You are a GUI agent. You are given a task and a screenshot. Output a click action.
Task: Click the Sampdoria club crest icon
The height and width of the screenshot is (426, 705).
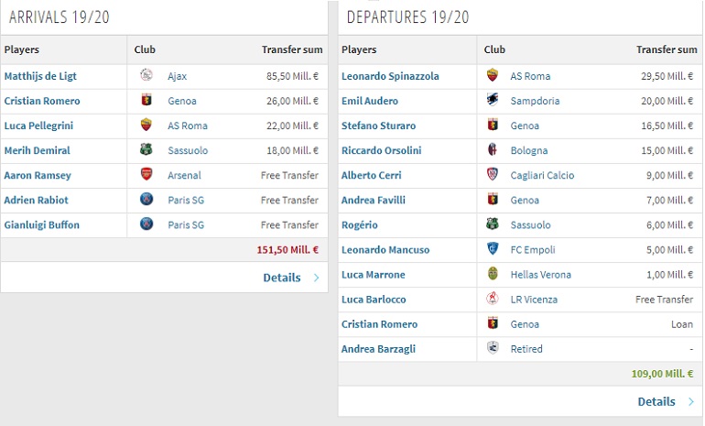point(493,100)
